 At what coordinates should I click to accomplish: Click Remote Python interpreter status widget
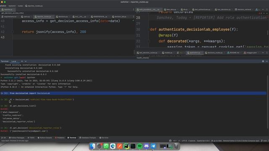pos(241,141)
